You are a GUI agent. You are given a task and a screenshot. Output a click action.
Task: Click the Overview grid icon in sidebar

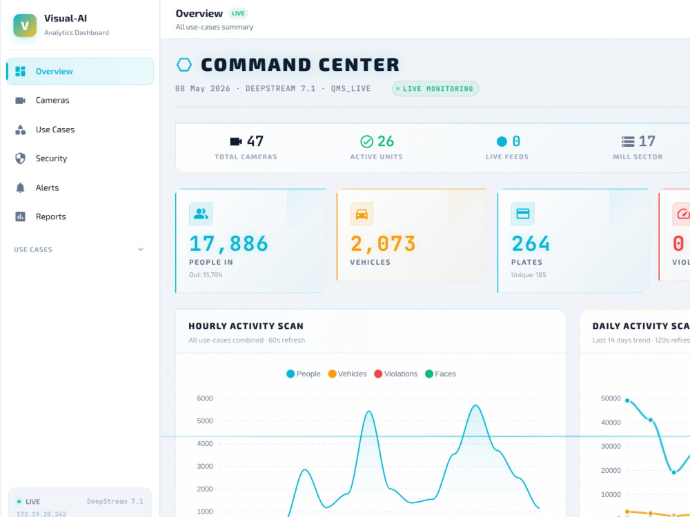[x=20, y=71]
